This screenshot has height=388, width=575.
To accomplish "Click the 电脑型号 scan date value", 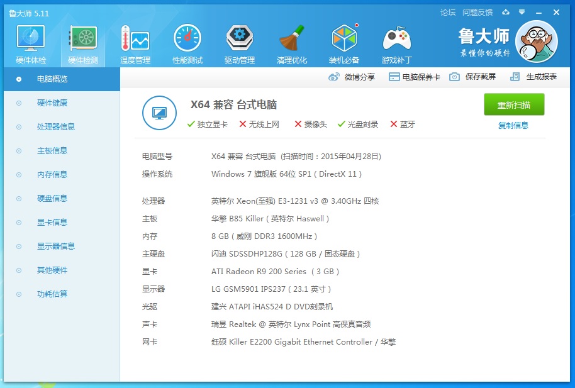I will [296, 156].
